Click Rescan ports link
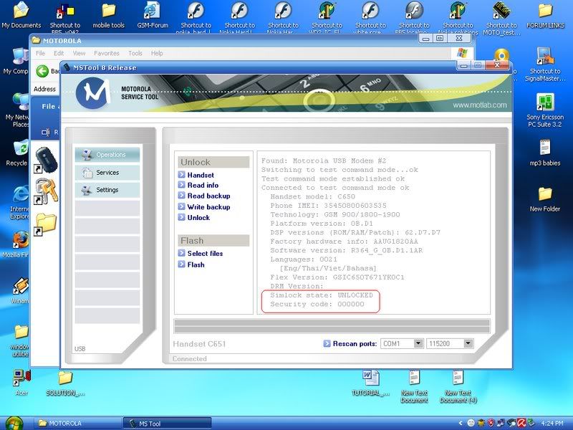This screenshot has width=573, height=430. point(355,344)
